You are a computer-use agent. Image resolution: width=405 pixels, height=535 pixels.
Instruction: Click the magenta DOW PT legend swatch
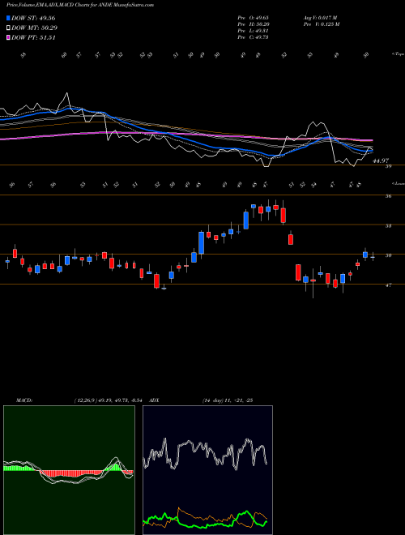8,38
